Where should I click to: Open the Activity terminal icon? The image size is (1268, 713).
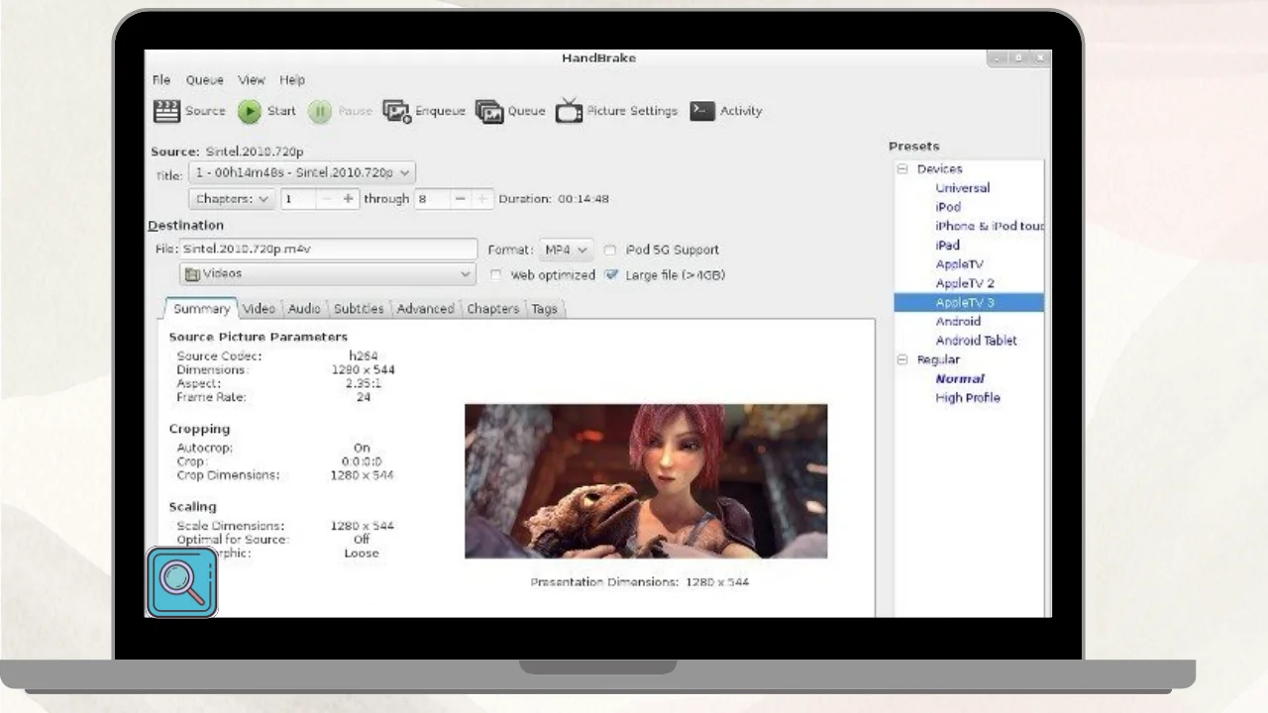point(702,111)
